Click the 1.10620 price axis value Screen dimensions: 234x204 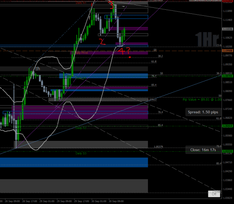coord(228,38)
